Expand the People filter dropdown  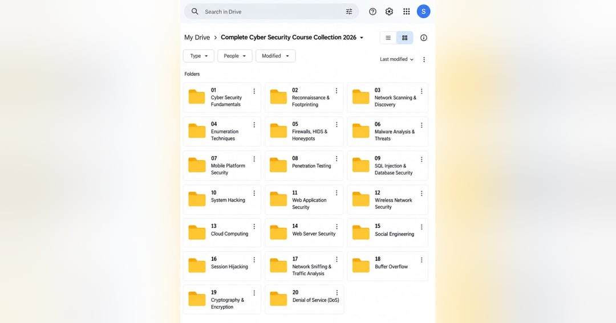pyautogui.click(x=234, y=56)
